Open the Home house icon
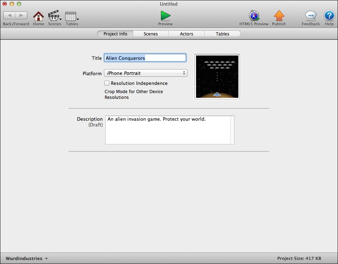 38,16
